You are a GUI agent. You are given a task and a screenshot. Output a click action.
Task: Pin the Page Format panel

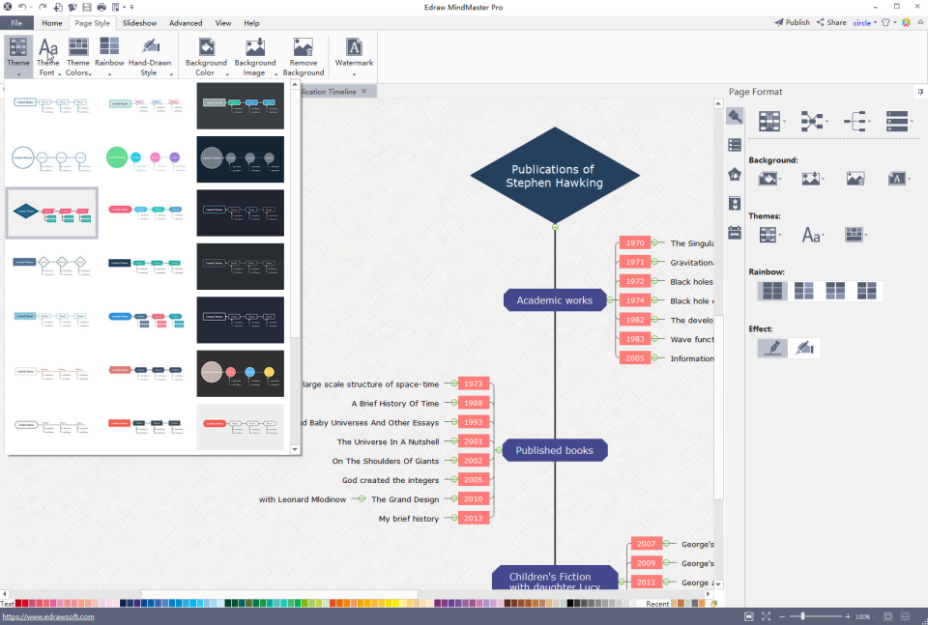click(x=920, y=92)
